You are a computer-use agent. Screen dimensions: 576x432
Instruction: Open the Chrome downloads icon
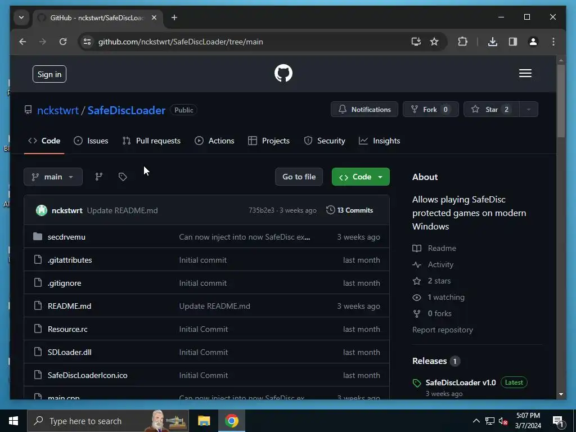click(x=493, y=42)
